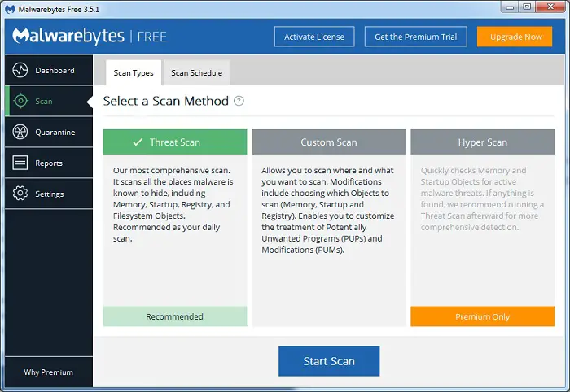
Task: Click the Settings gear icon
Action: [20, 194]
